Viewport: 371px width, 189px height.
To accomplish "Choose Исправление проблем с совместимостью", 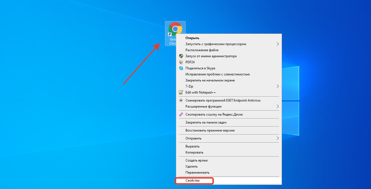I will [x=229, y=74].
